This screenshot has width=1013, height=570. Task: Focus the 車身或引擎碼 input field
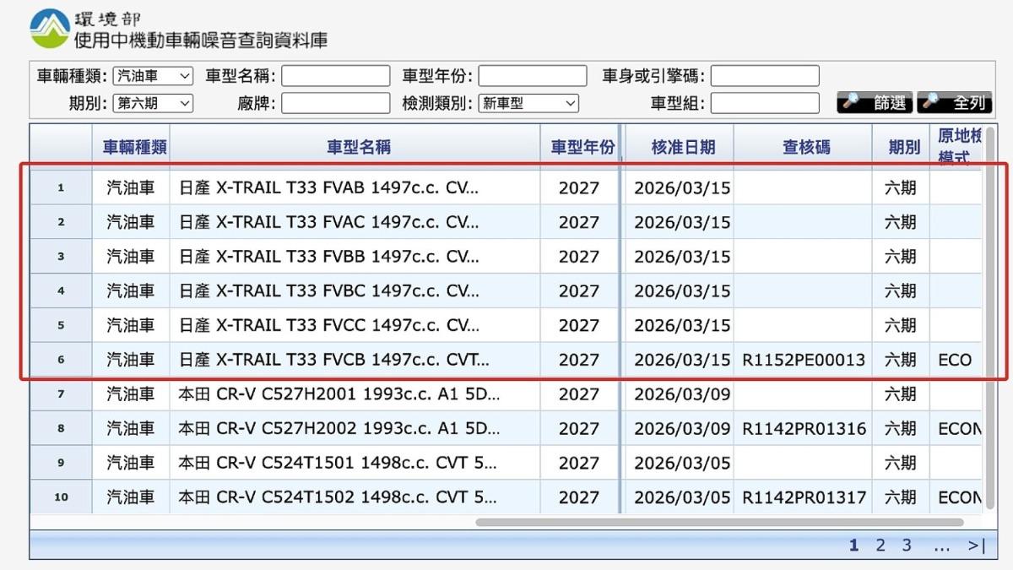pos(765,76)
